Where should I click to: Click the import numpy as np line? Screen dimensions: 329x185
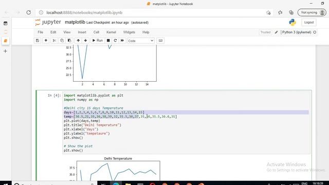coord(81,100)
